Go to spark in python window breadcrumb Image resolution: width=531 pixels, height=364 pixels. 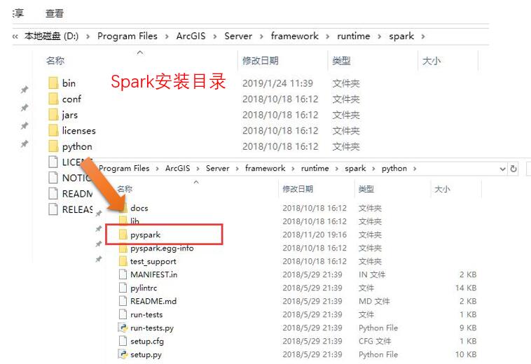coord(355,168)
